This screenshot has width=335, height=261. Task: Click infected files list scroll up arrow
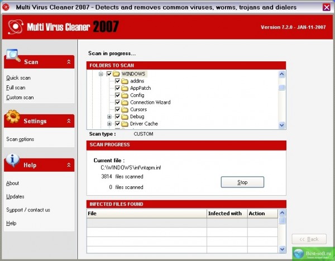click(282, 212)
